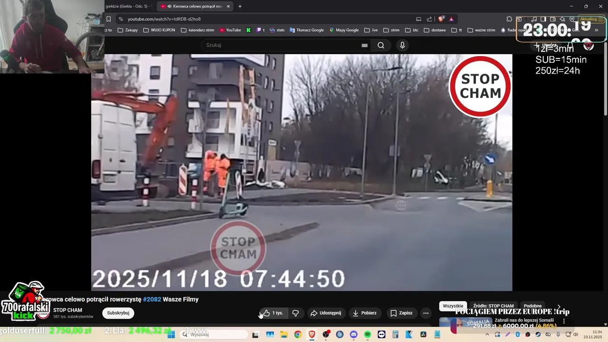Open the #2082 hashtag link in title
Viewport: 608px width, 342px height.
152,299
